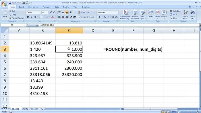The width and height of the screenshot is (201, 113).
Task: Set Middle Align vertical alignment
Action: coord(63,12)
